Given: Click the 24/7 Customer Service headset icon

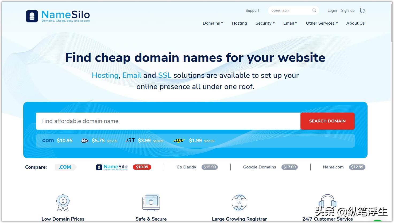Looking at the screenshot, I should [327, 202].
